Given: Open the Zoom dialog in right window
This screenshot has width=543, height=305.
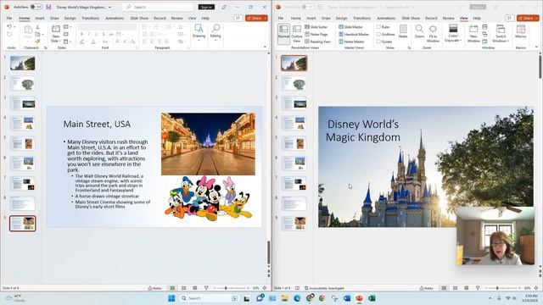Looking at the screenshot, I should 419,31.
